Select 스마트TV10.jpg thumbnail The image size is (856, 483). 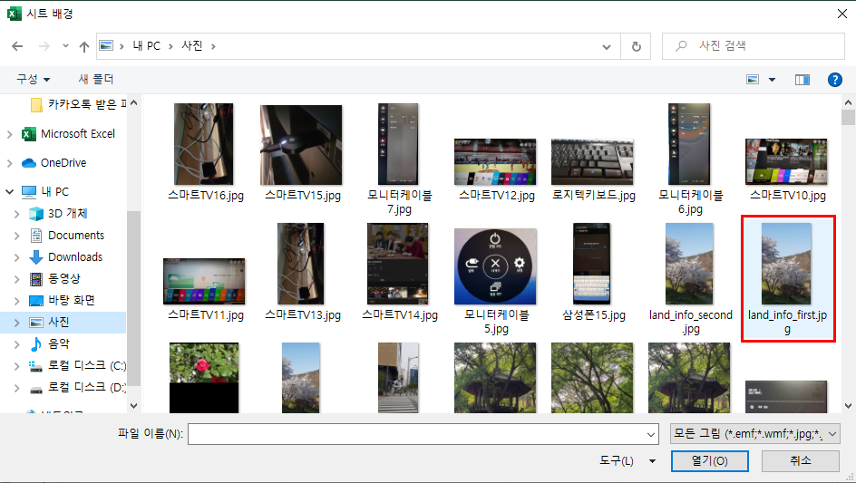[787, 162]
